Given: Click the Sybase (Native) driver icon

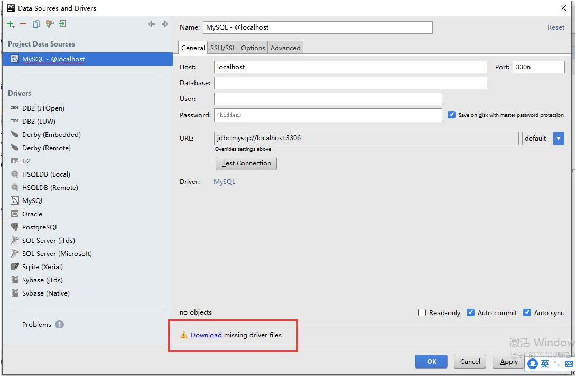Looking at the screenshot, I should (x=15, y=293).
